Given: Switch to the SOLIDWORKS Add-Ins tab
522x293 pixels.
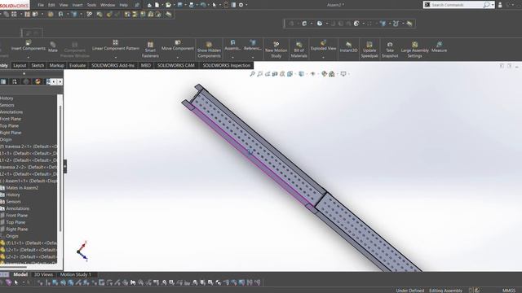Looking at the screenshot, I should pos(113,65).
